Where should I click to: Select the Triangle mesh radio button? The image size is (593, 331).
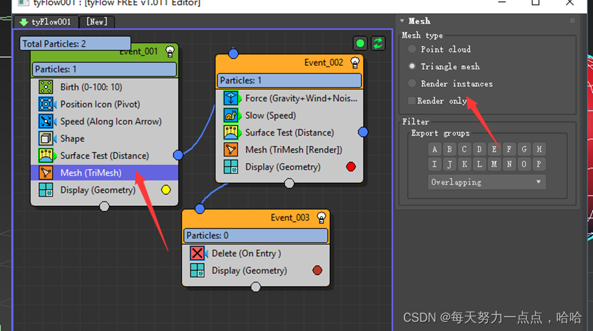click(x=412, y=66)
